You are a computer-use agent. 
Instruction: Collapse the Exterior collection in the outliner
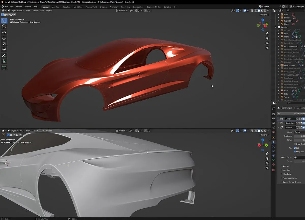coord(276,27)
